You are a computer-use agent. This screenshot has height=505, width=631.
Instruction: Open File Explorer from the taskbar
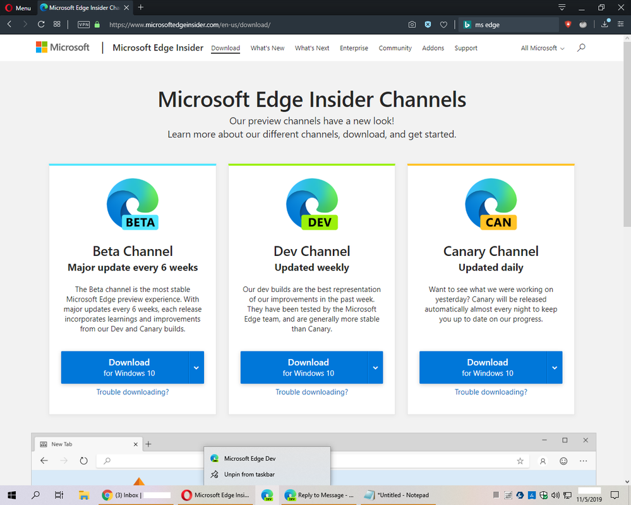coord(84,495)
